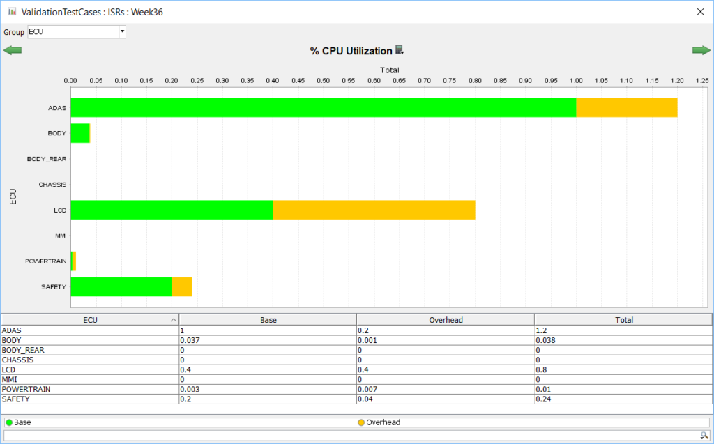Viewport: 714px width, 444px height.
Task: Click the SAFETY Total value 0.24
Action: pos(543,399)
